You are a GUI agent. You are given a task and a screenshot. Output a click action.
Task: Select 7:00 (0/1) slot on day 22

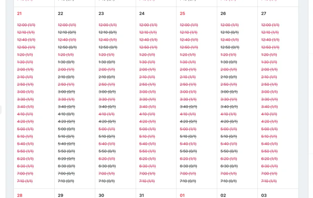point(66,174)
